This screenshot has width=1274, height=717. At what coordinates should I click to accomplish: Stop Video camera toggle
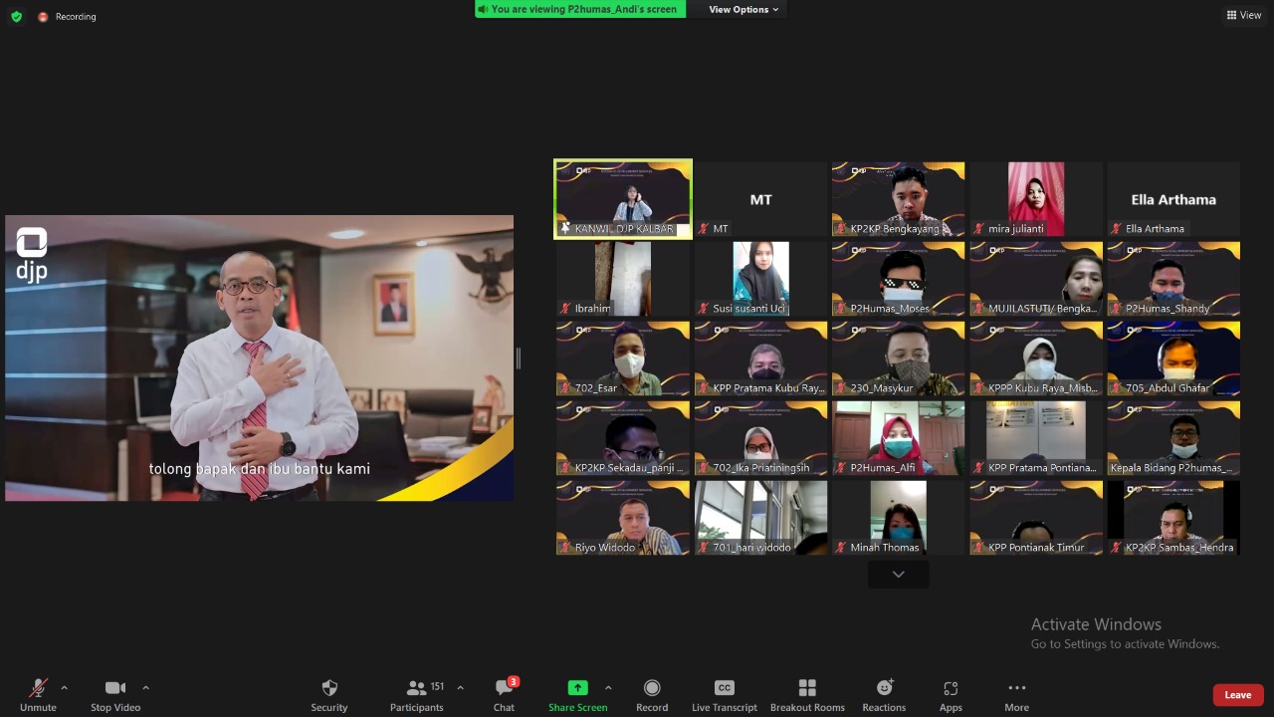pos(115,694)
